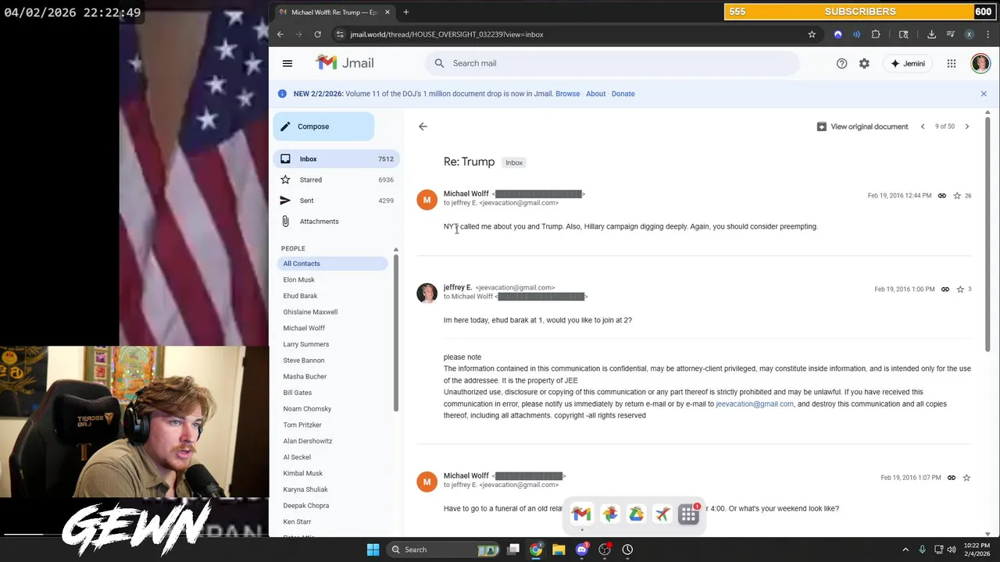
Task: Star the 1:07 PM message
Action: click(966, 478)
